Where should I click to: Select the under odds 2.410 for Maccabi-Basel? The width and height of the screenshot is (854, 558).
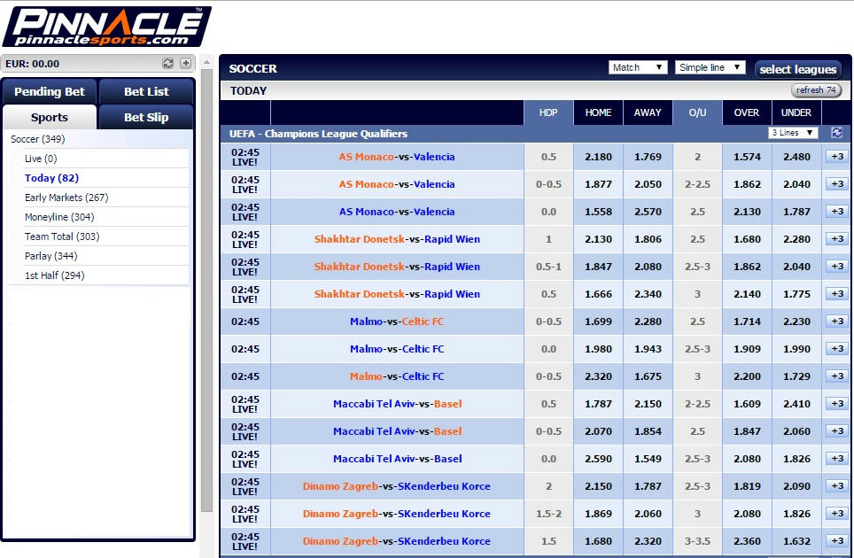pyautogui.click(x=796, y=403)
